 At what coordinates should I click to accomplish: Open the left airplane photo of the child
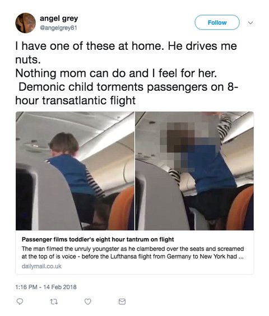click(x=75, y=171)
